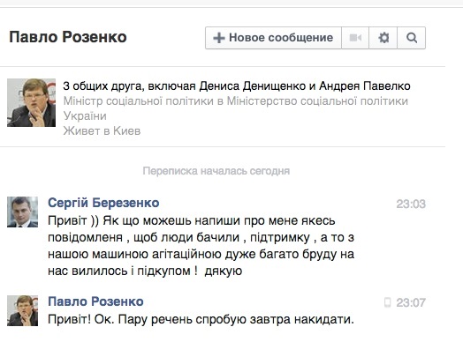Open Павло Розенко sender name link

[x=95, y=301]
